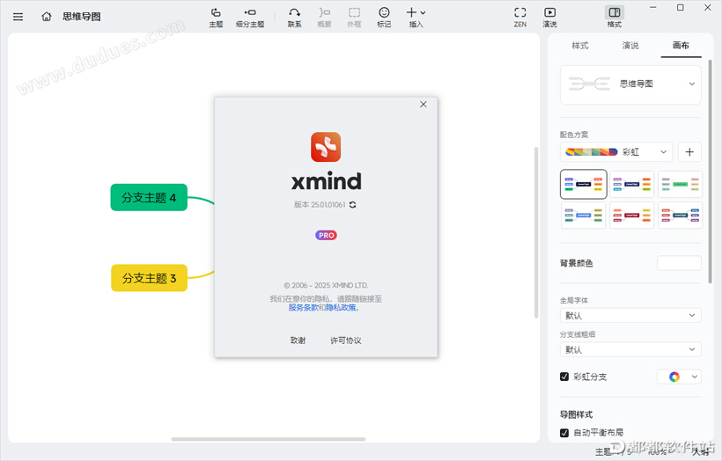Add a new topic (主题)
722x461 pixels.
tap(216, 18)
